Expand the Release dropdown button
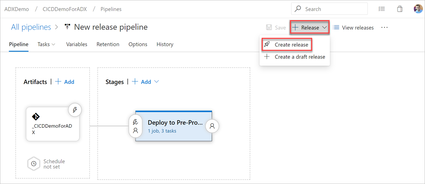Viewport: 425px width, 184px height. coord(310,28)
